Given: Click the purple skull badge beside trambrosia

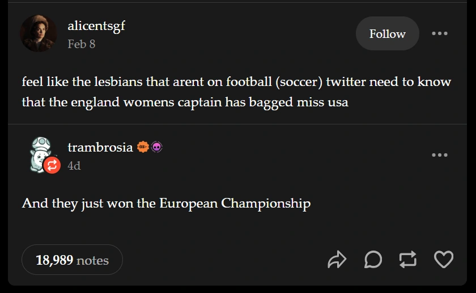Looking at the screenshot, I should [x=157, y=148].
